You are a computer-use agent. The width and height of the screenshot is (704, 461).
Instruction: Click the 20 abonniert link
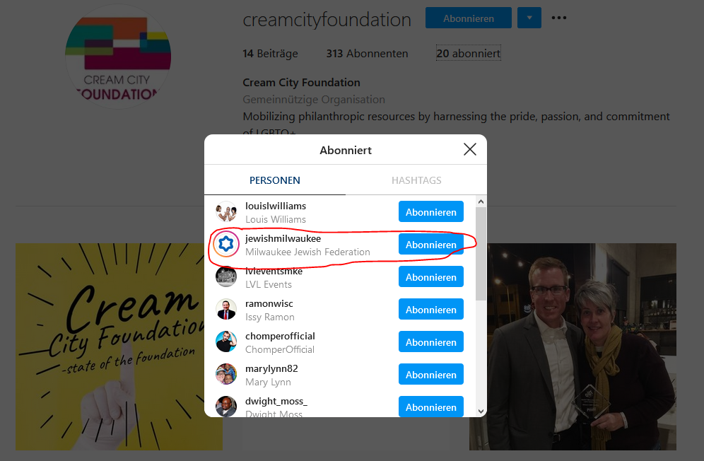[x=469, y=54]
